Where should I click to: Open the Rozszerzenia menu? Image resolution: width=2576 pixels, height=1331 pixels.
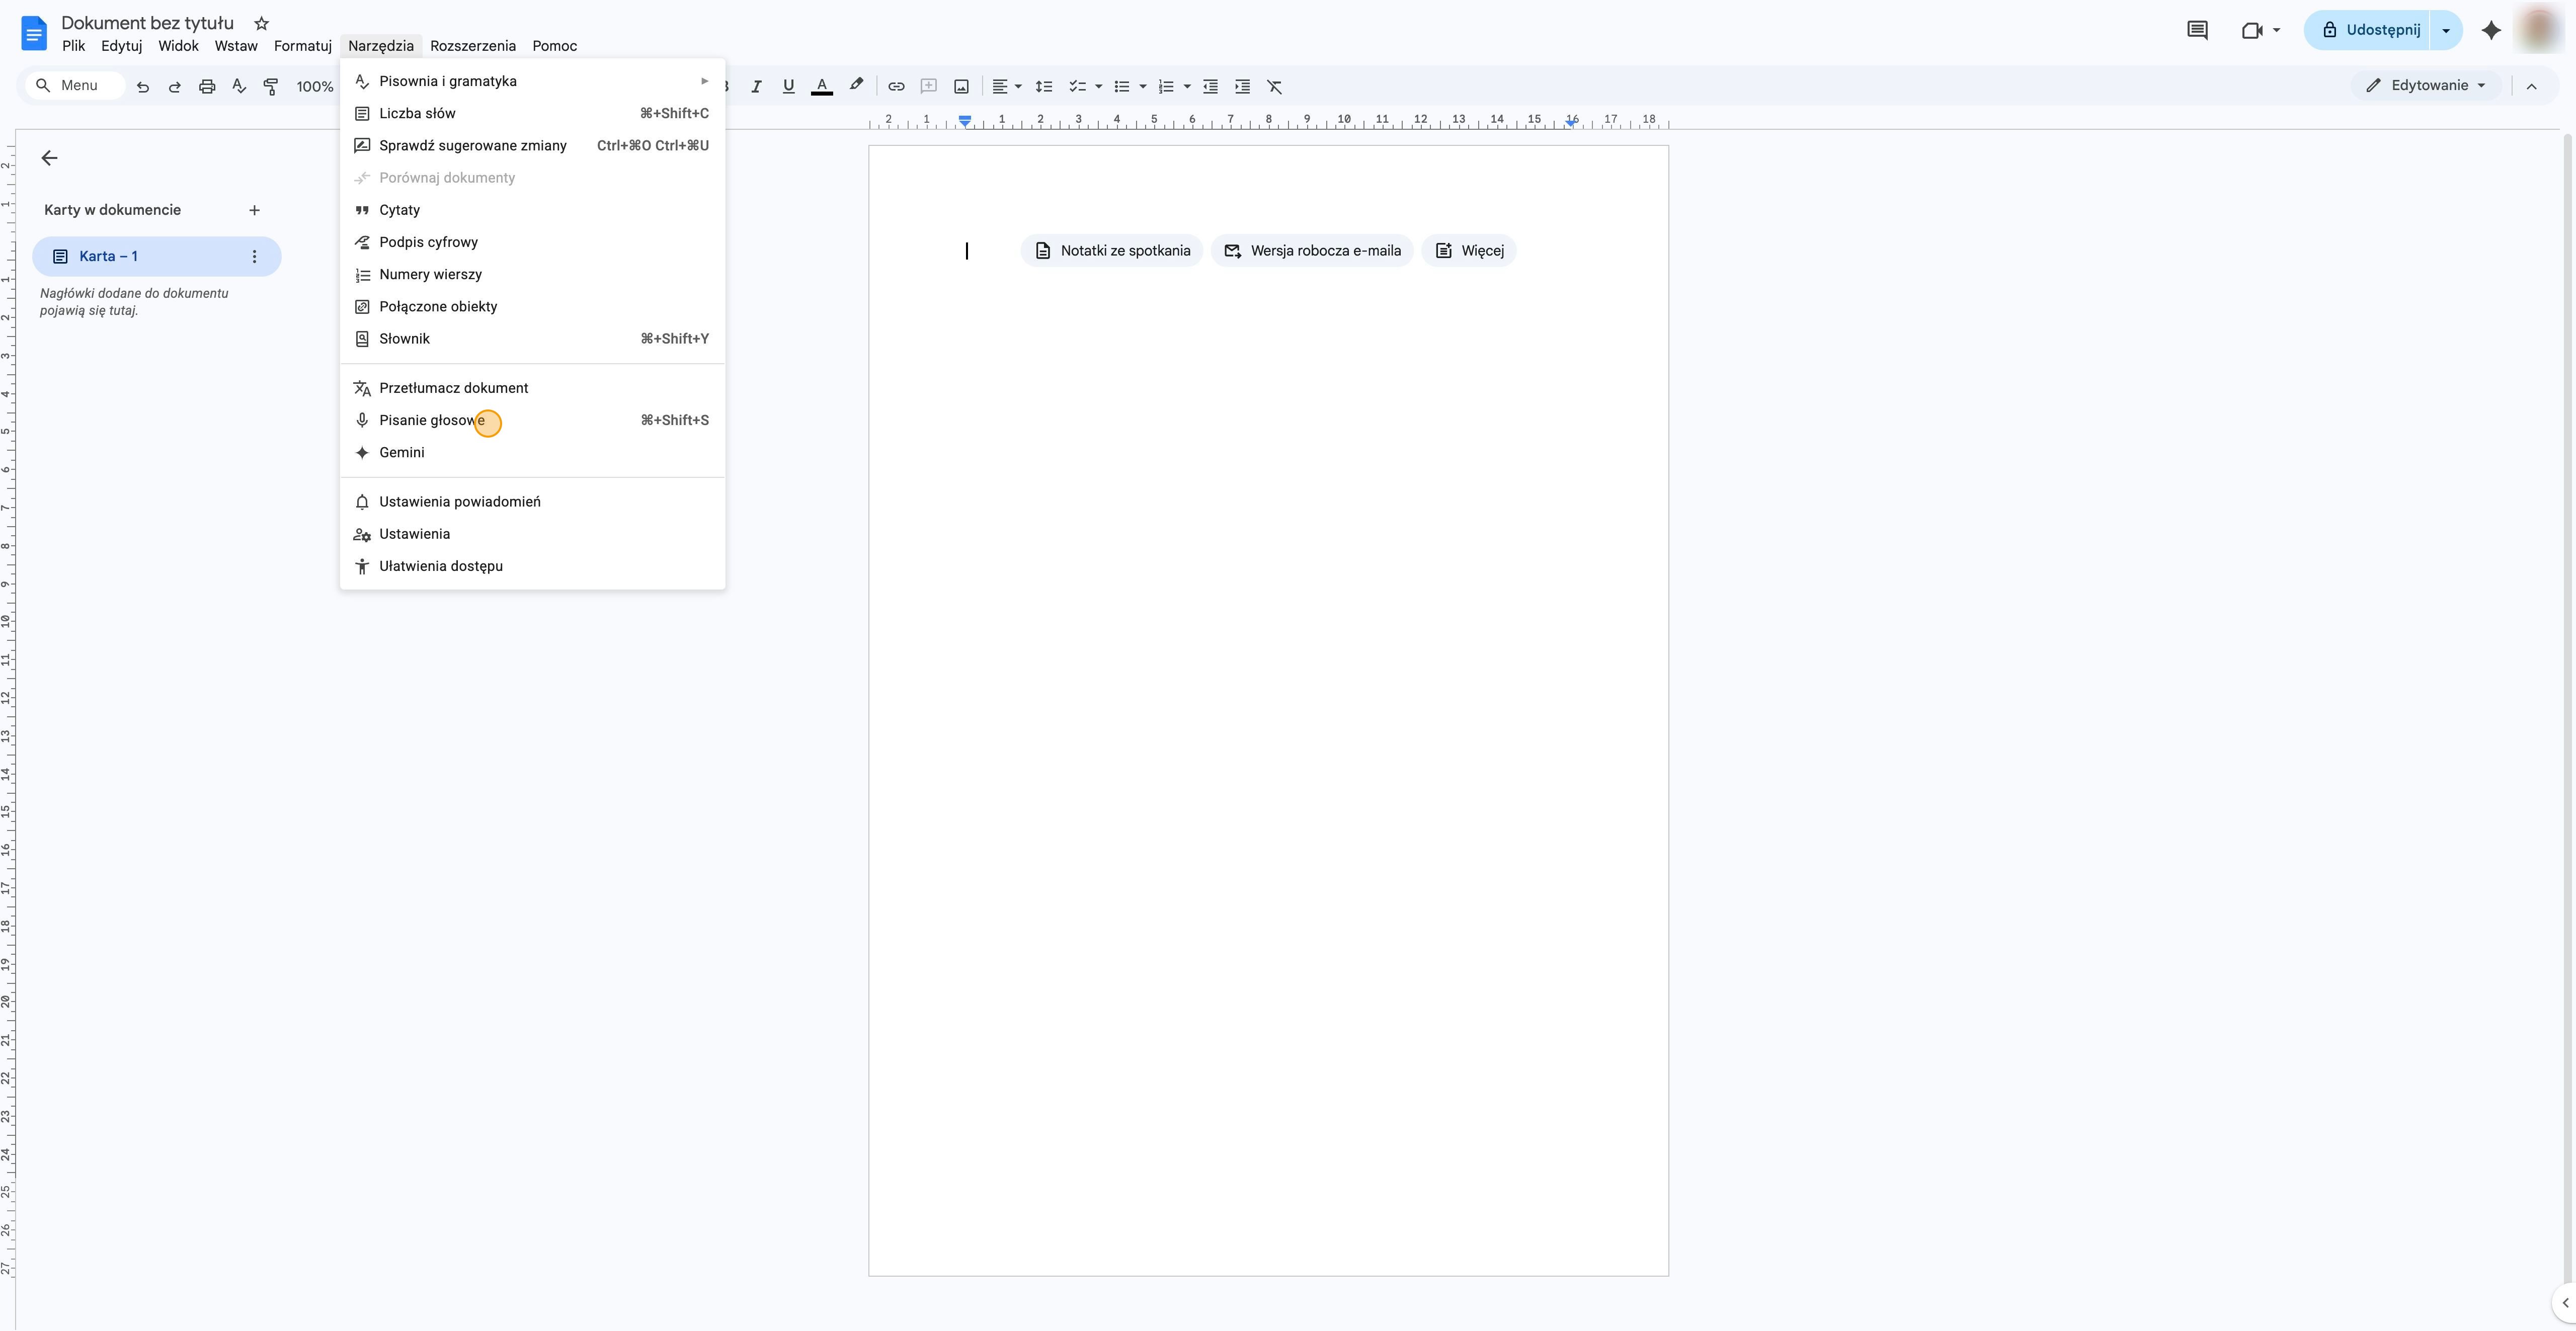coord(473,46)
